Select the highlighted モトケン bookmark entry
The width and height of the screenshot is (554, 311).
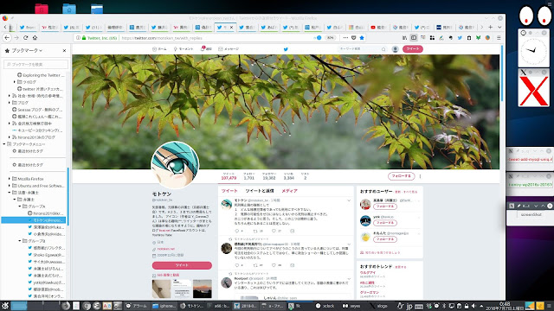[x=34, y=220]
